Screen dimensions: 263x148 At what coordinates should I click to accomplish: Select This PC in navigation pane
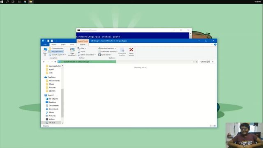(49, 95)
